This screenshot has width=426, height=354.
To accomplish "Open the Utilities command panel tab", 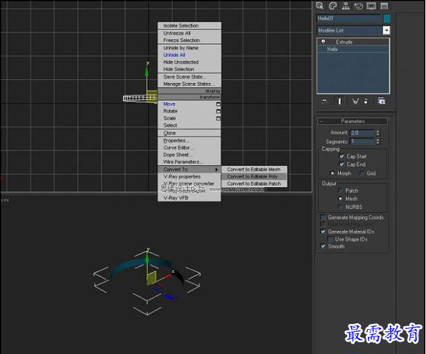I will click(384, 6).
